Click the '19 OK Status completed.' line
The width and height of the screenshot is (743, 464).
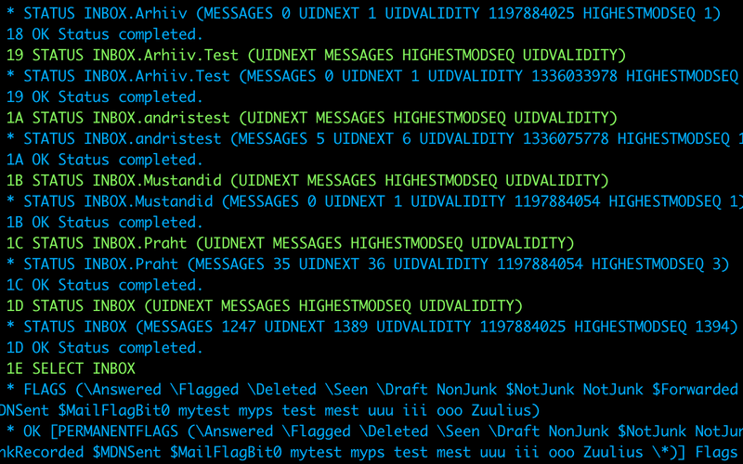(105, 97)
